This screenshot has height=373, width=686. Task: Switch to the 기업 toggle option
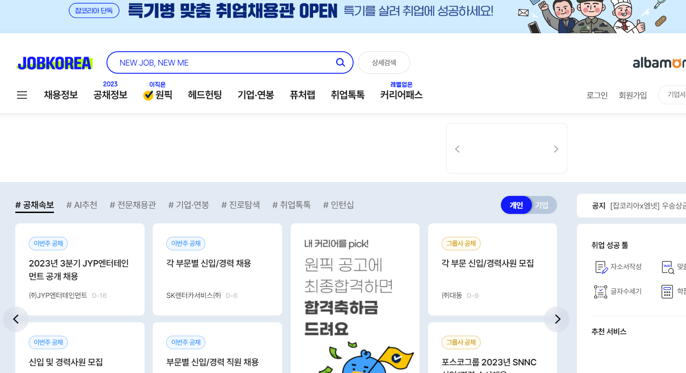(x=542, y=205)
